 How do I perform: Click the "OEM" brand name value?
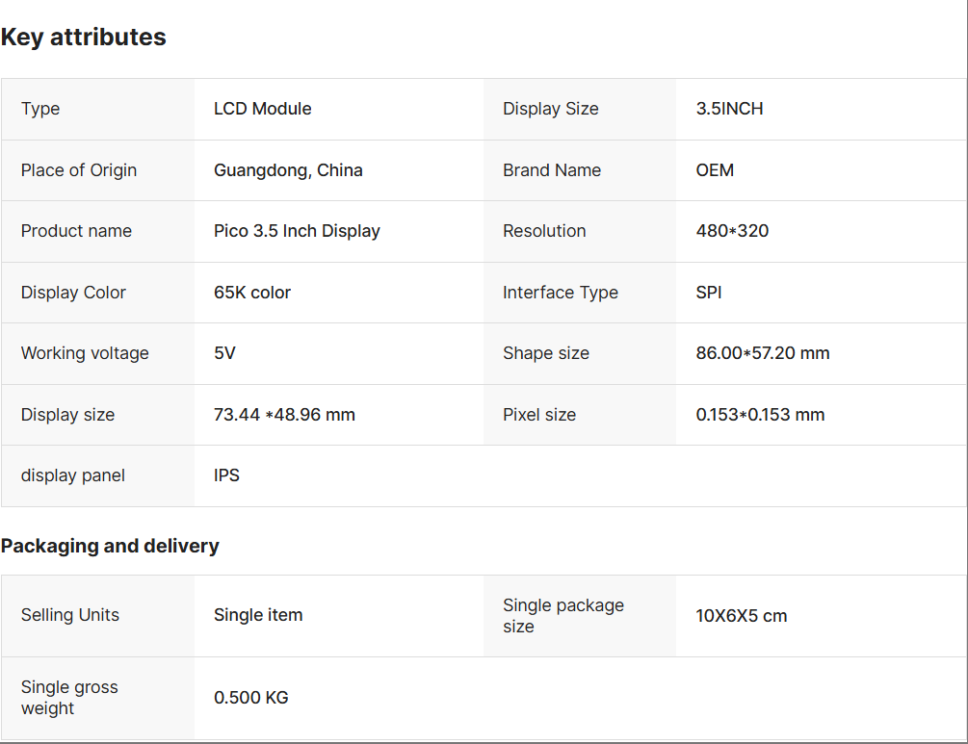click(x=715, y=170)
